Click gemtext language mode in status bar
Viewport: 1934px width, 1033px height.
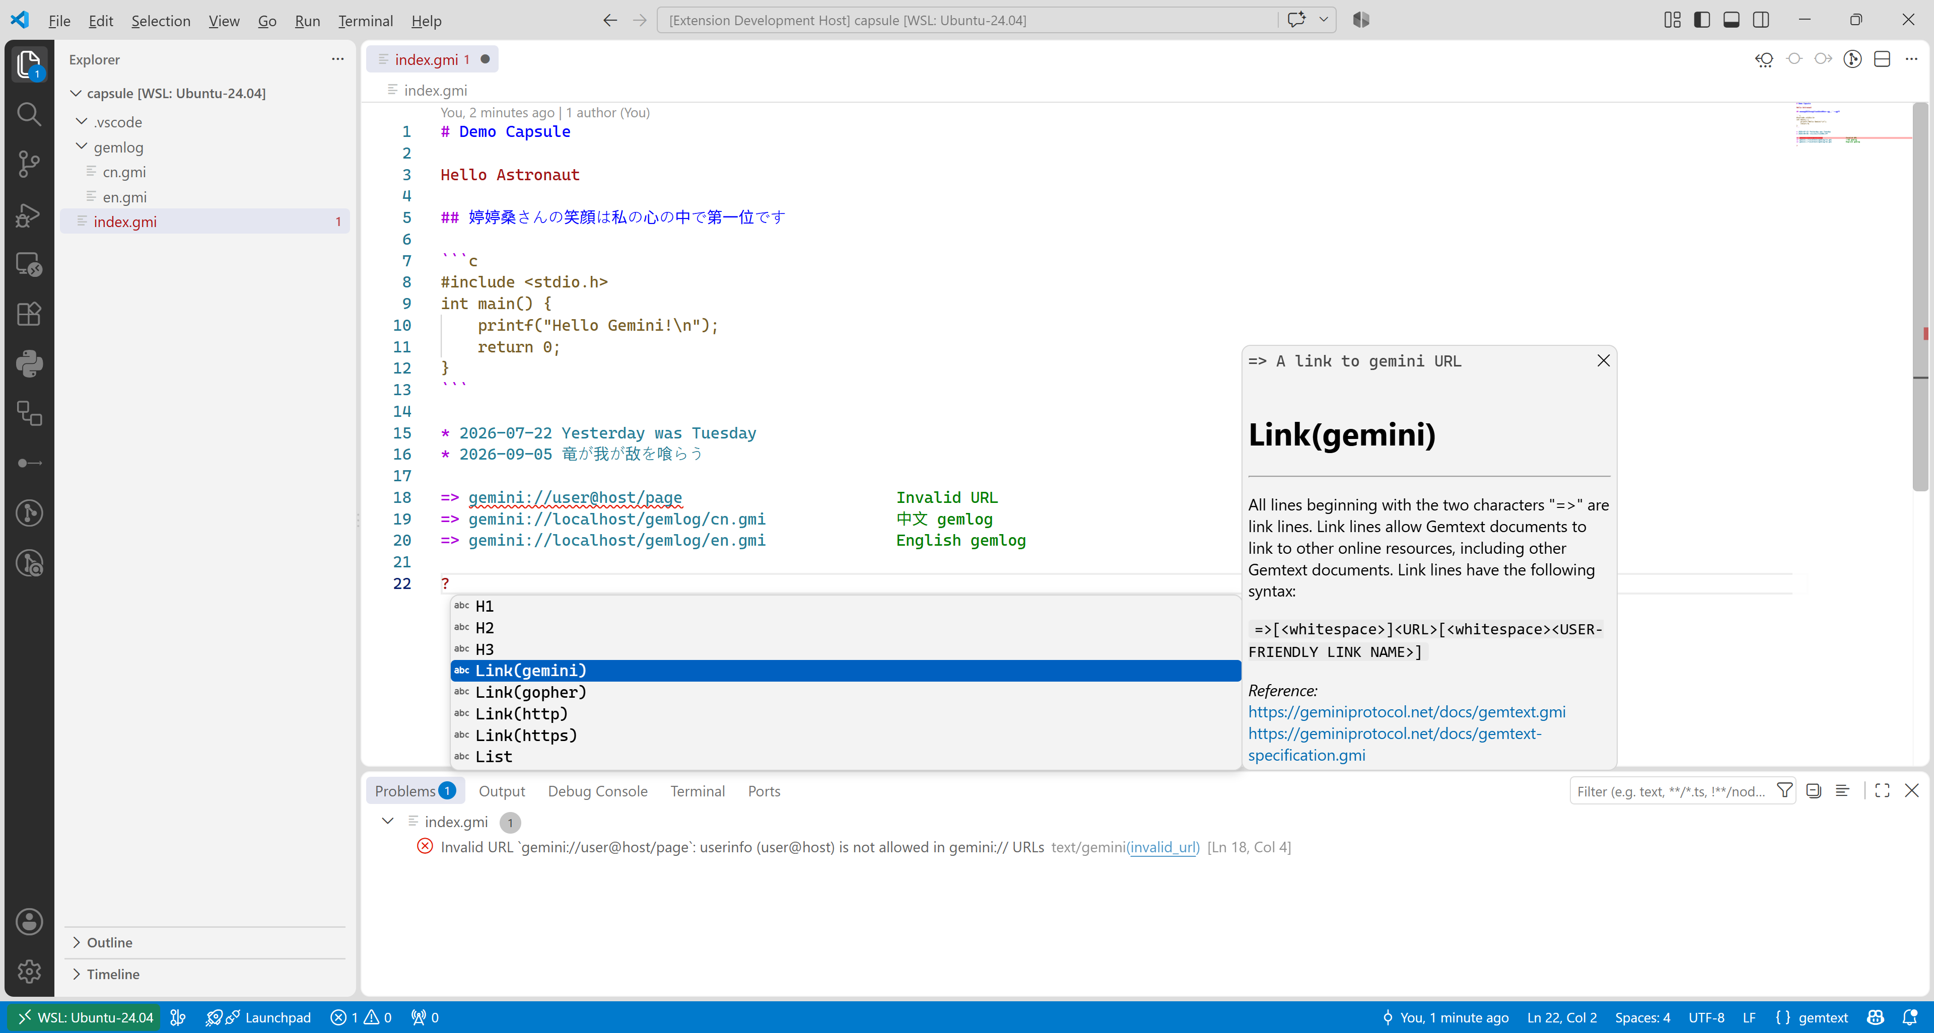pos(1823,1017)
